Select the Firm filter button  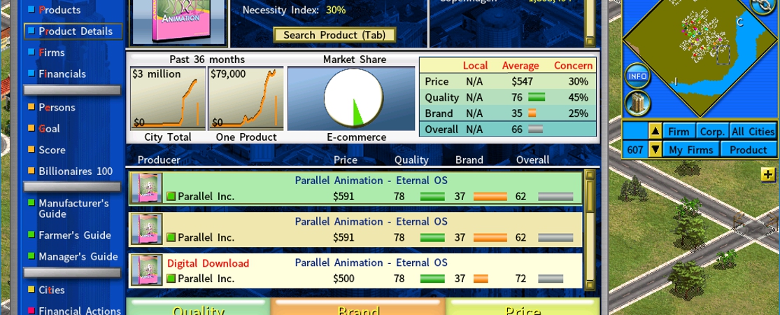click(x=679, y=132)
